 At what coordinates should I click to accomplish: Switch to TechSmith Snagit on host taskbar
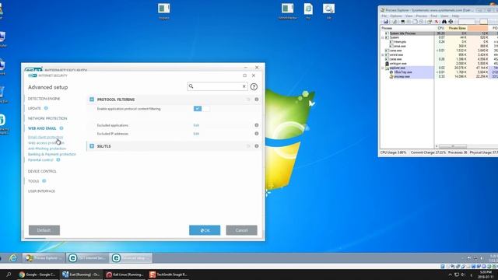pyautogui.click(x=169, y=275)
